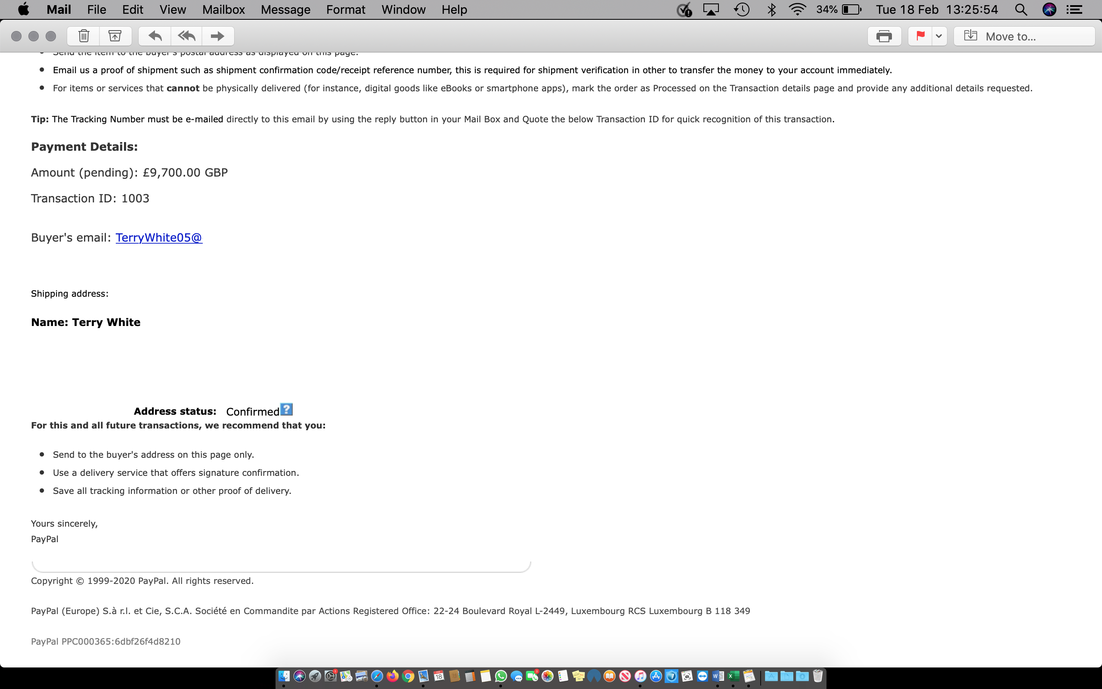Viewport: 1102px width, 689px height.
Task: Click the TerryWhite05@ buyer email link
Action: pyautogui.click(x=159, y=237)
